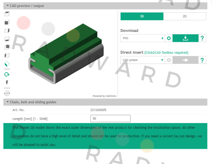Click the 3D guide model preview
The height and width of the screenshot is (164, 212).
coord(66,54)
